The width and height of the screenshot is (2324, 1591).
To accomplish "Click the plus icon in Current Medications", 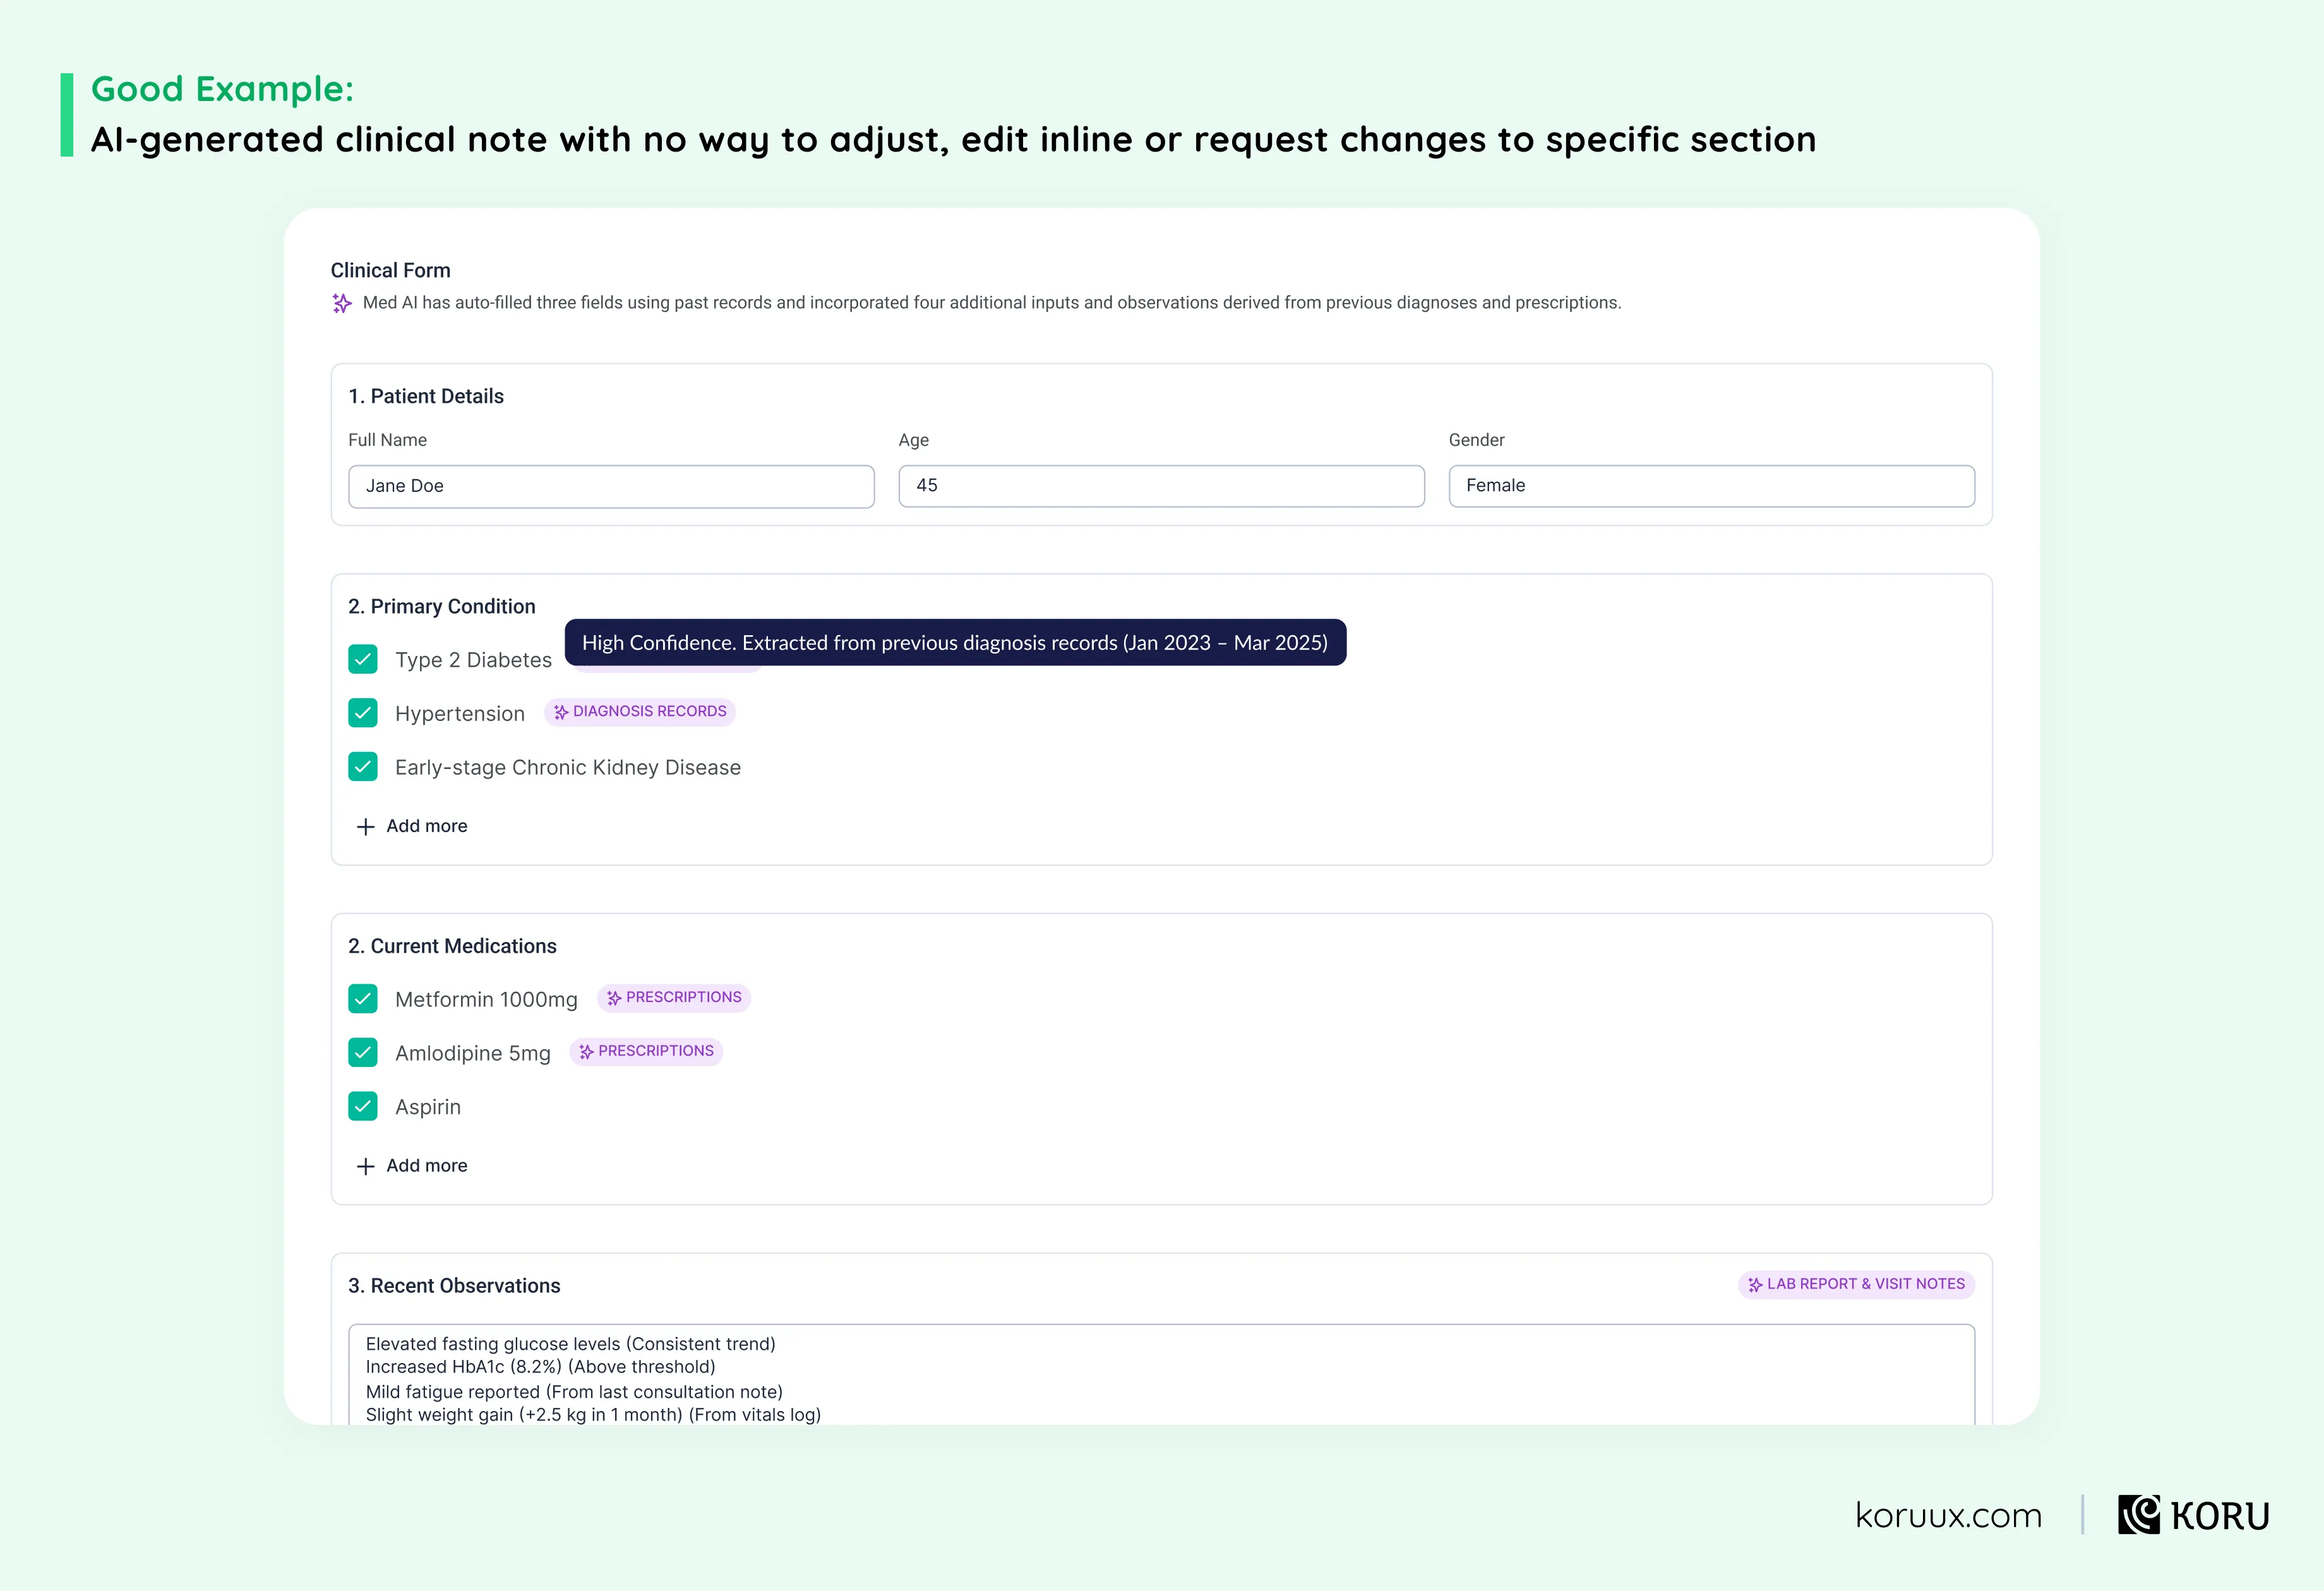I will pos(366,1167).
